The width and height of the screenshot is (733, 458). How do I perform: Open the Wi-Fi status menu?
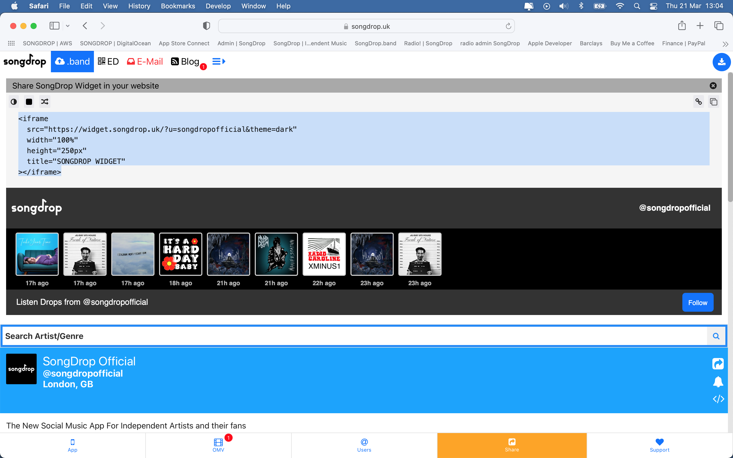point(620,6)
